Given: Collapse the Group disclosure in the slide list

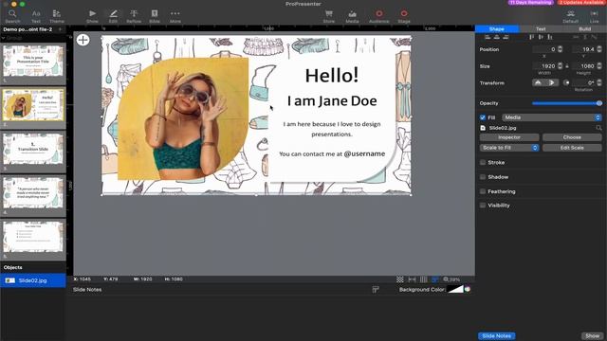Looking at the screenshot, I should 3,38.
